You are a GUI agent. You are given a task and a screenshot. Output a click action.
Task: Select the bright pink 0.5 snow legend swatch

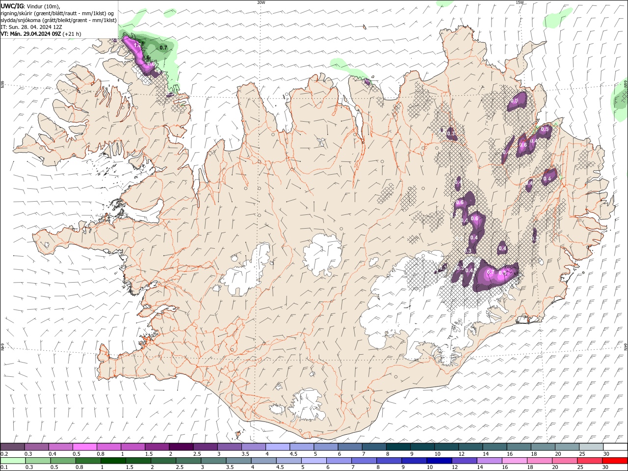coord(85,447)
